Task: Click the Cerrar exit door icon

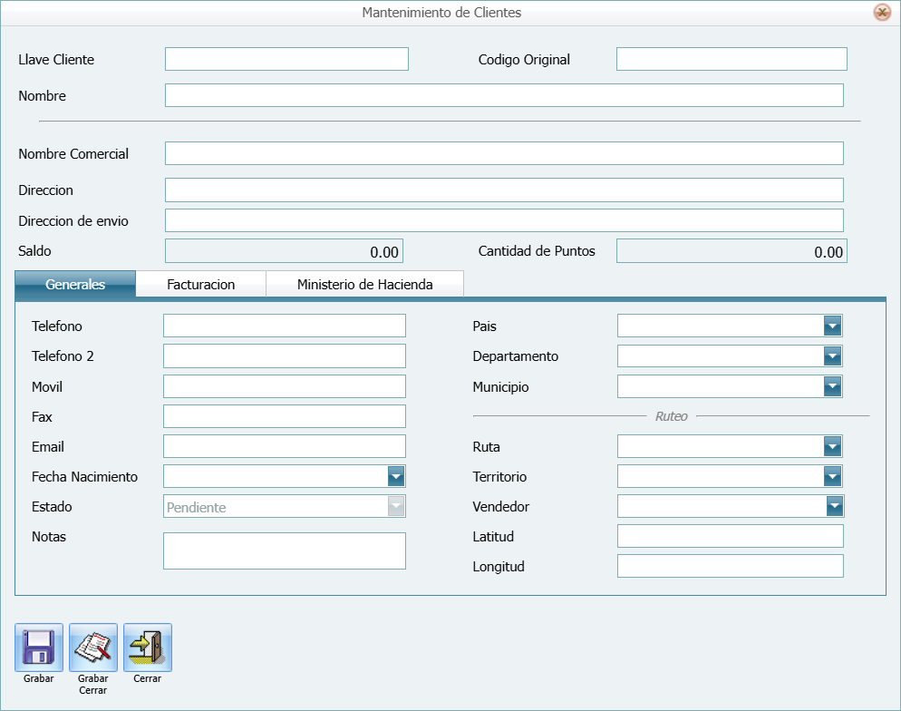Action: point(148,648)
